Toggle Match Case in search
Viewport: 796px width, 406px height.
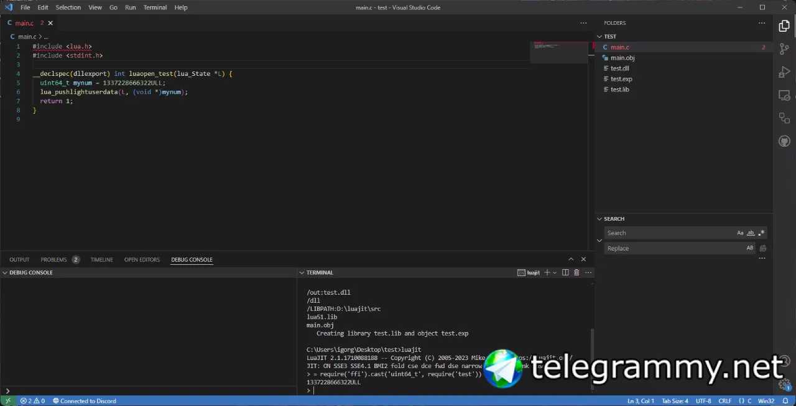740,233
